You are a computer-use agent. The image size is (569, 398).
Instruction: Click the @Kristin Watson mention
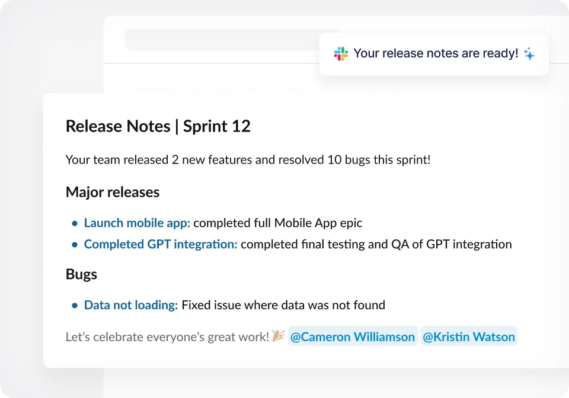[x=469, y=336]
